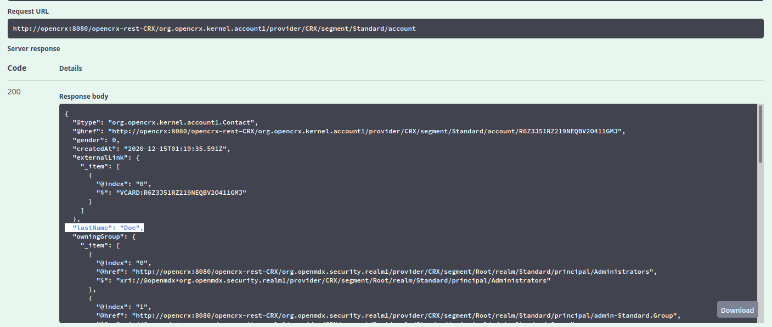This screenshot has width=772, height=327.
Task: Click the Details column header
Action: click(x=71, y=69)
